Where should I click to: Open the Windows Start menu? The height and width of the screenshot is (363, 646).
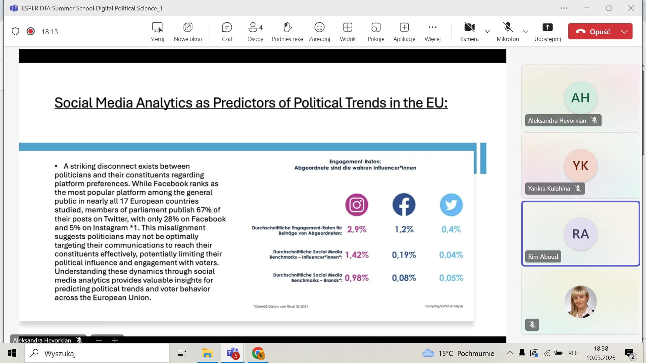pyautogui.click(x=12, y=353)
